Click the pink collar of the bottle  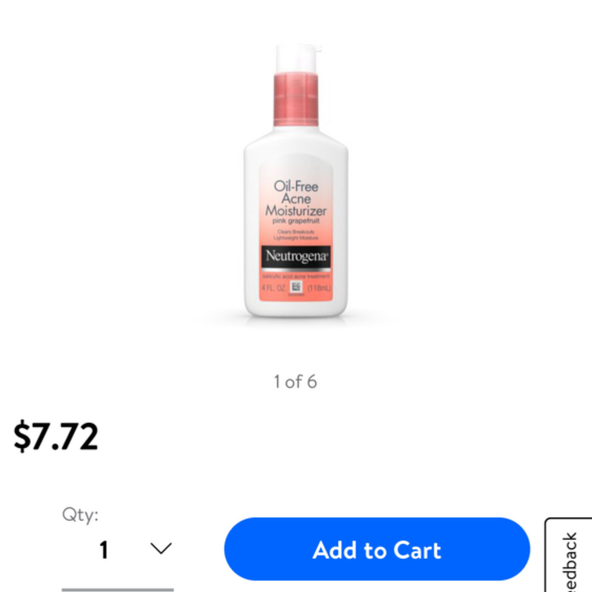coord(296,100)
